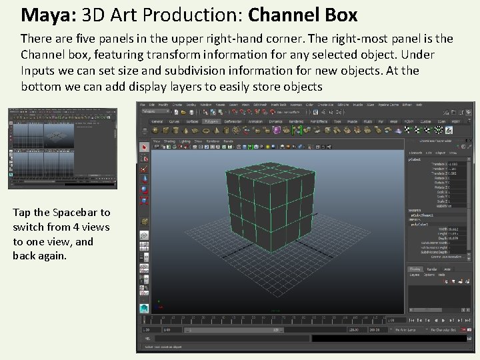Click the New Scene icon
This screenshot has width=480, height=360.
coord(176,113)
